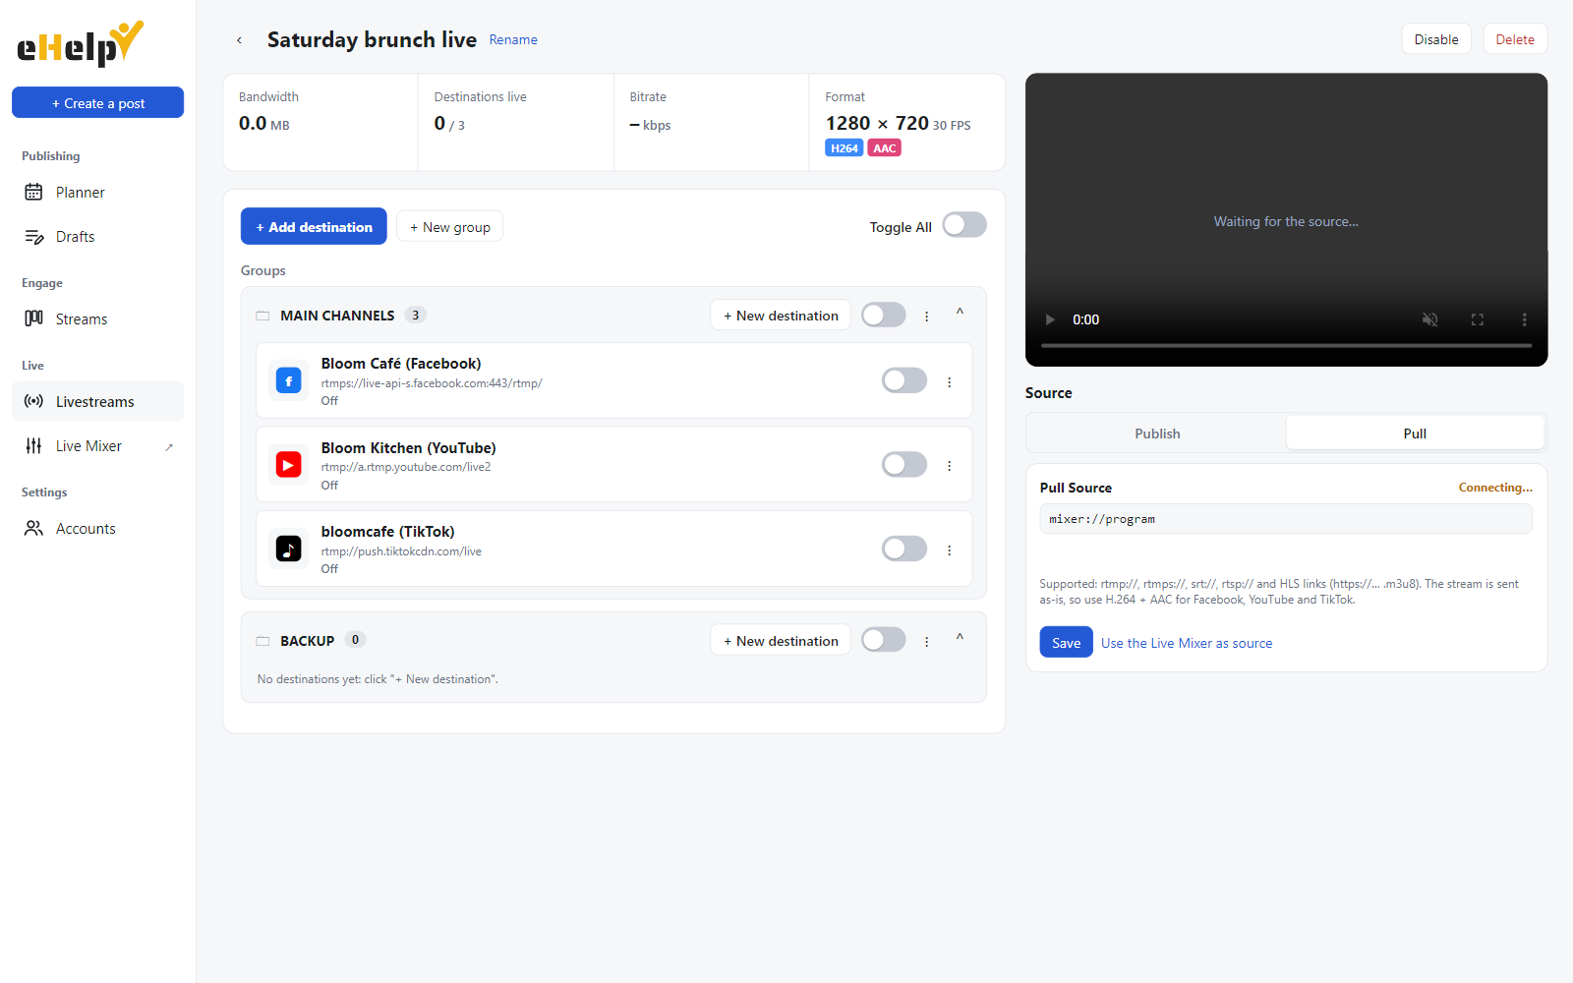Switch to the Publish source tab
The width and height of the screenshot is (1573, 983).
1157,433
